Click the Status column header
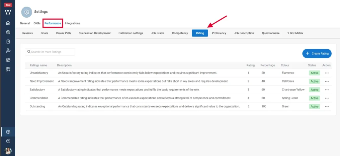The width and height of the screenshot is (340, 156). (312, 66)
